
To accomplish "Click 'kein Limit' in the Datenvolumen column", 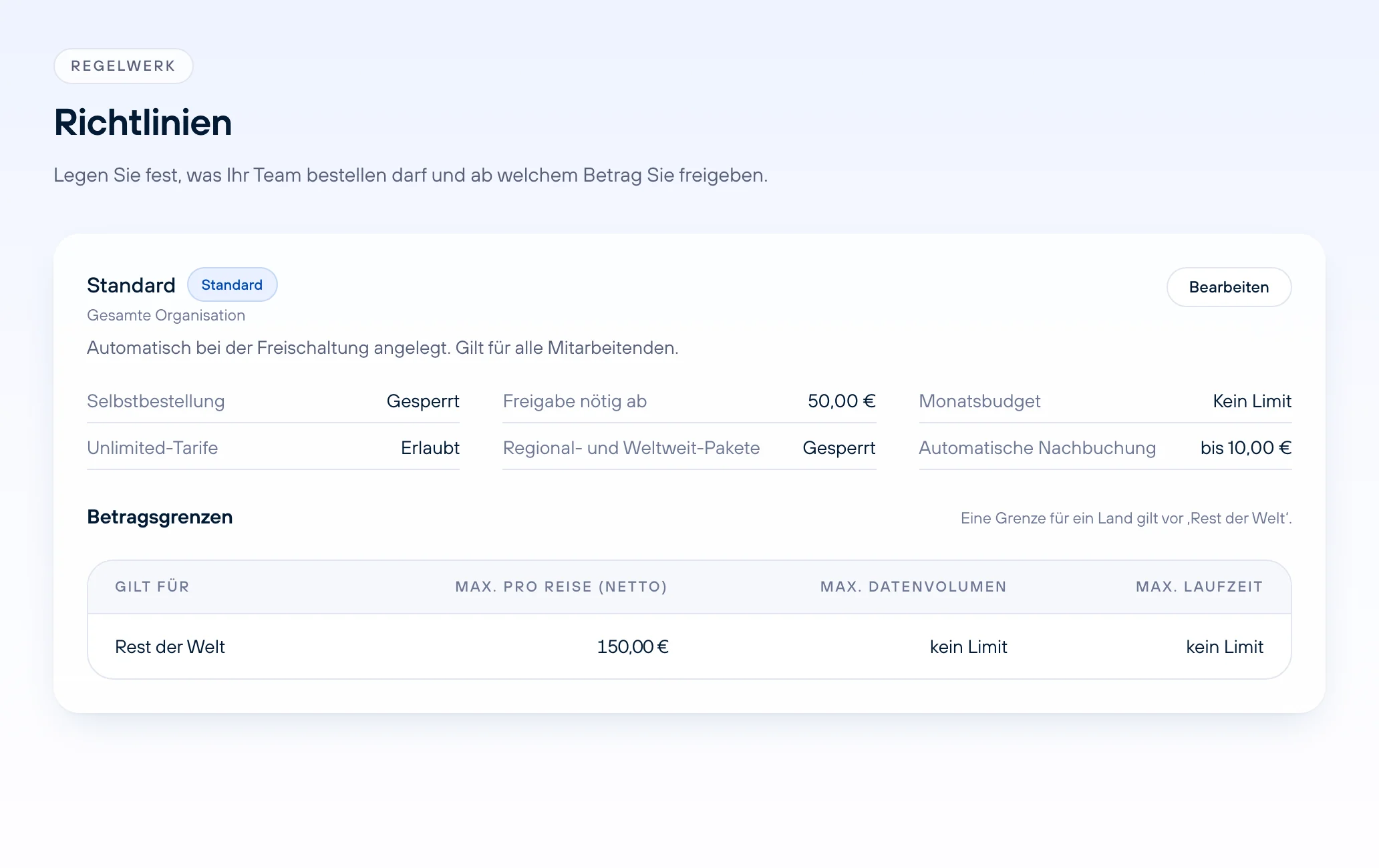I will 969,647.
